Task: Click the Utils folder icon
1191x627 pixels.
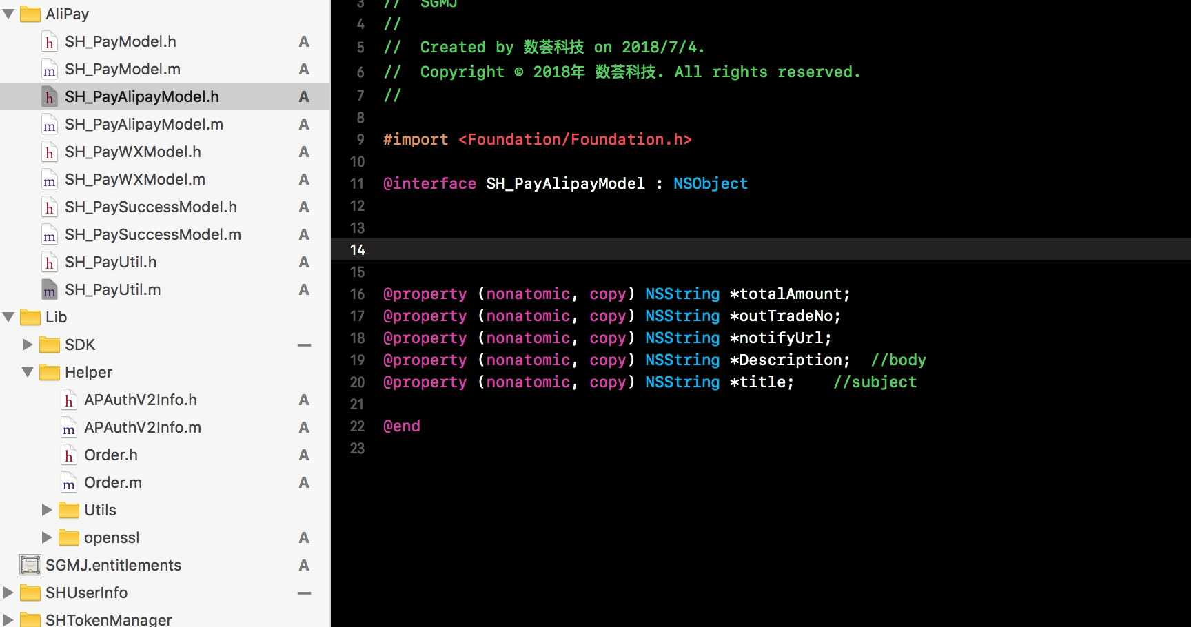Action: (69, 510)
